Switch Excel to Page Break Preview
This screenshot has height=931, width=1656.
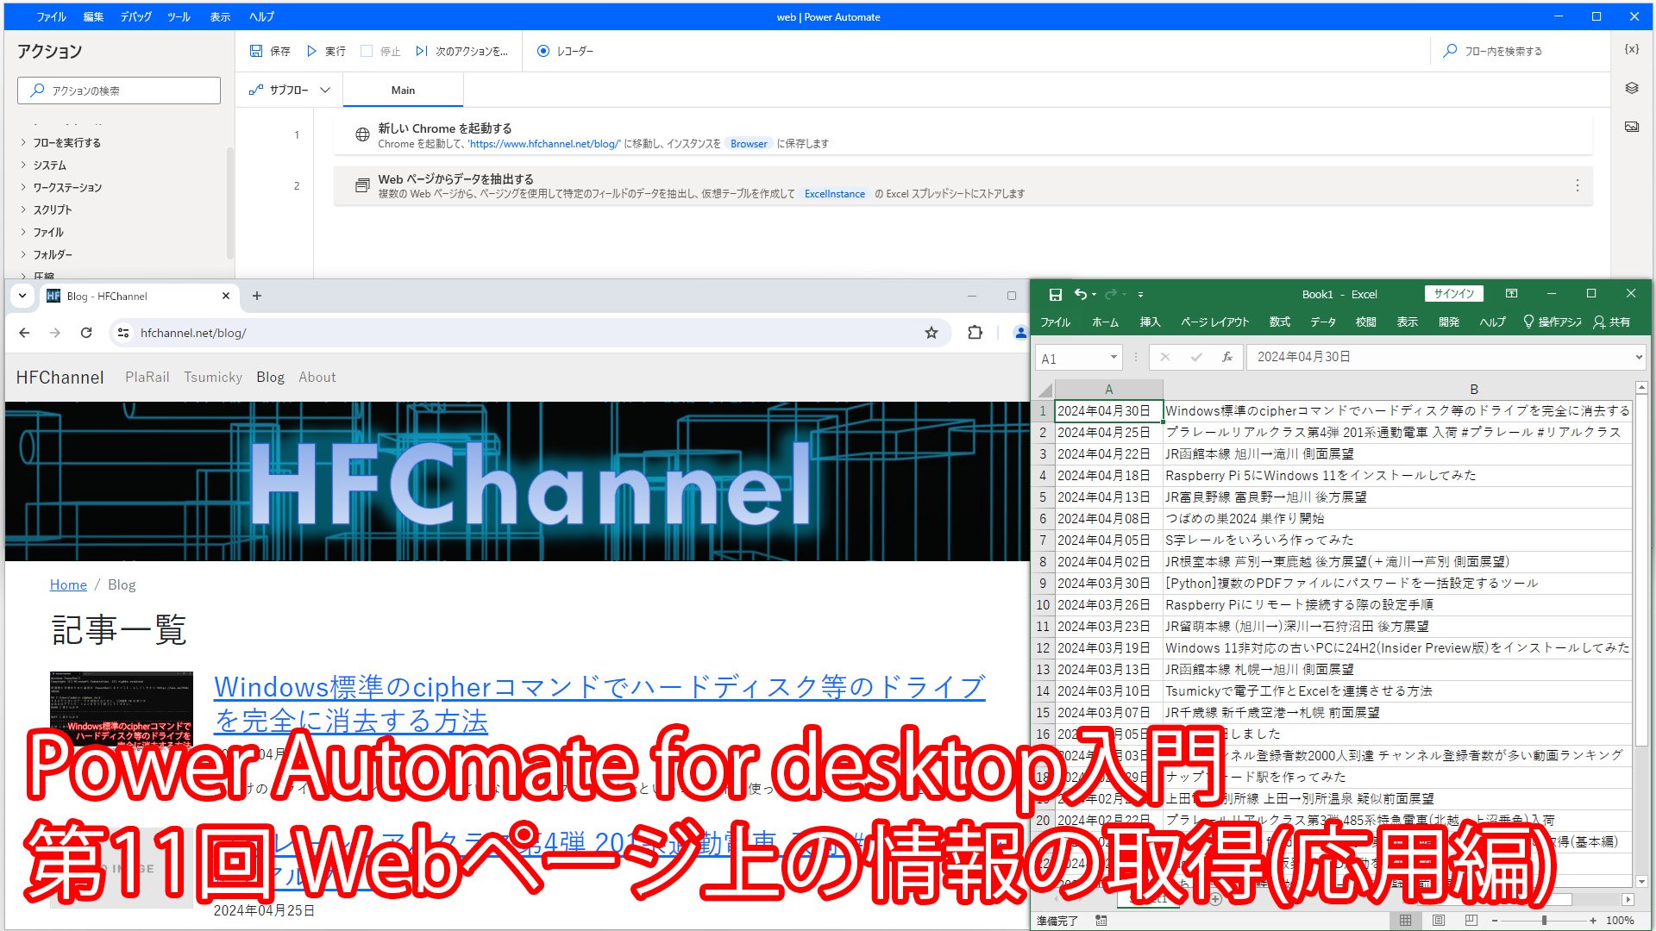point(1471,921)
